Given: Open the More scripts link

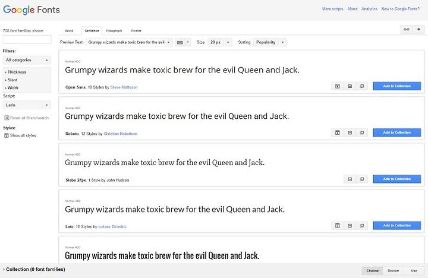Looking at the screenshot, I should (332, 9).
